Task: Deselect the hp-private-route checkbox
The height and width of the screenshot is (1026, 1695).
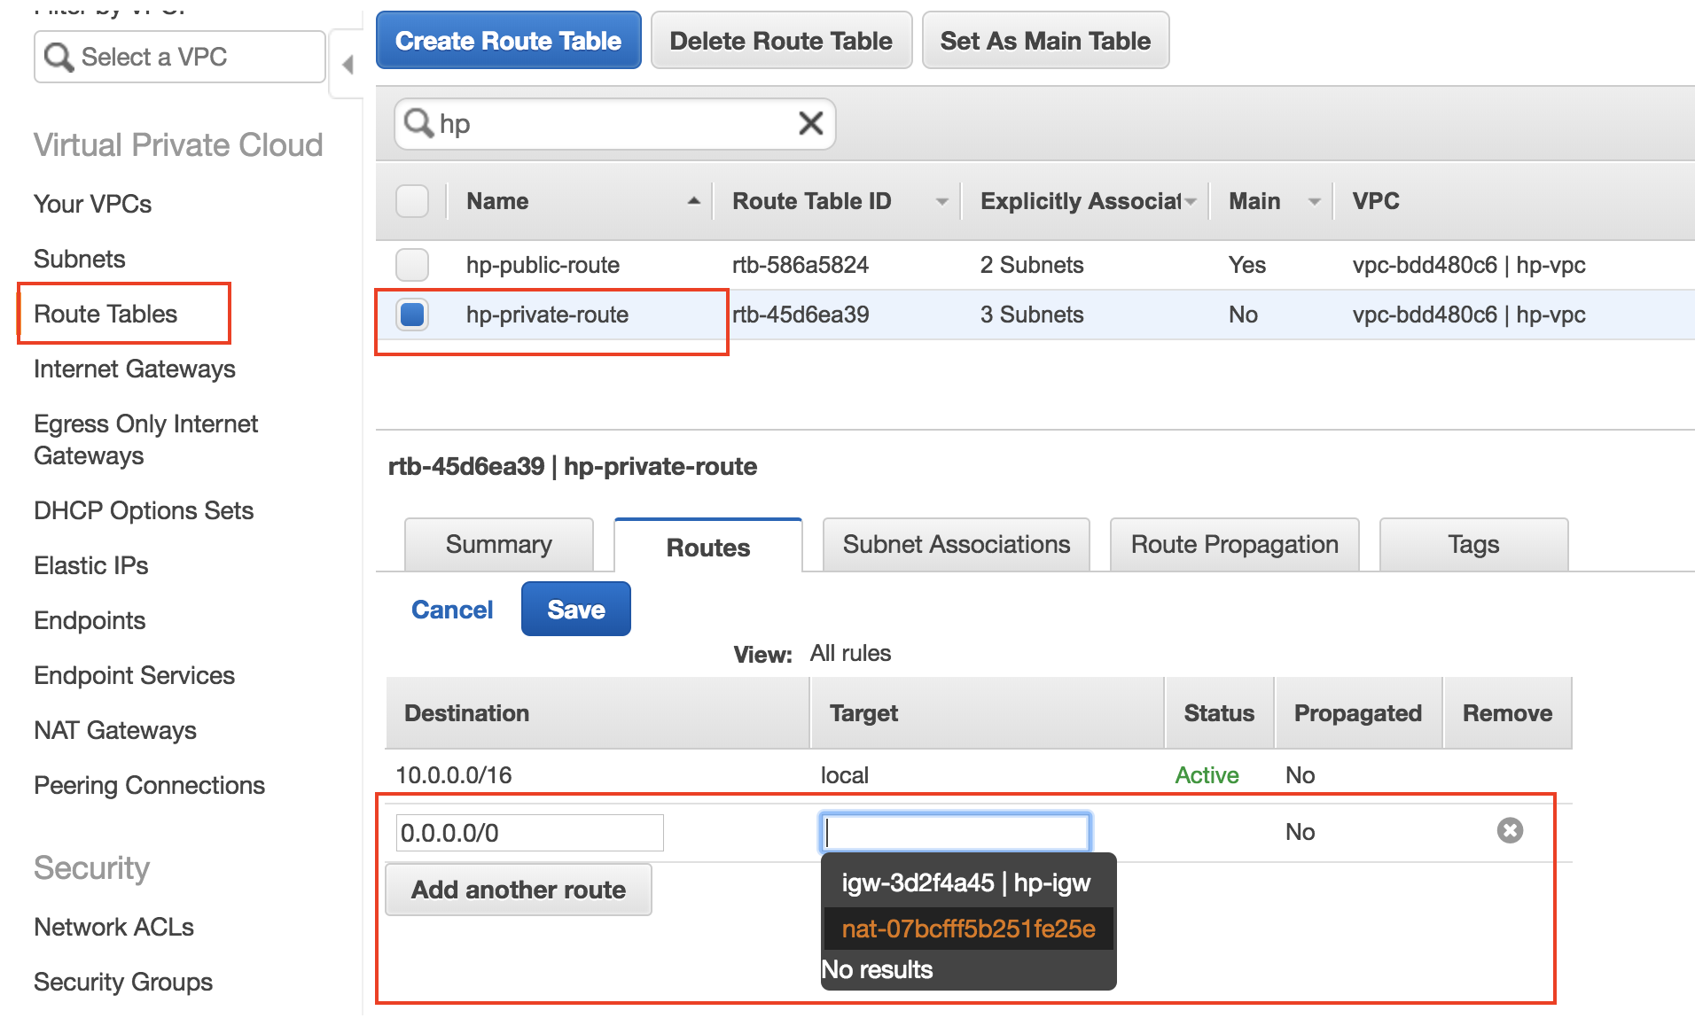Action: click(411, 315)
